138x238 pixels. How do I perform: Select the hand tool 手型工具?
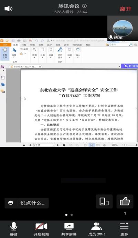pyautogui.click(x=5, y=53)
